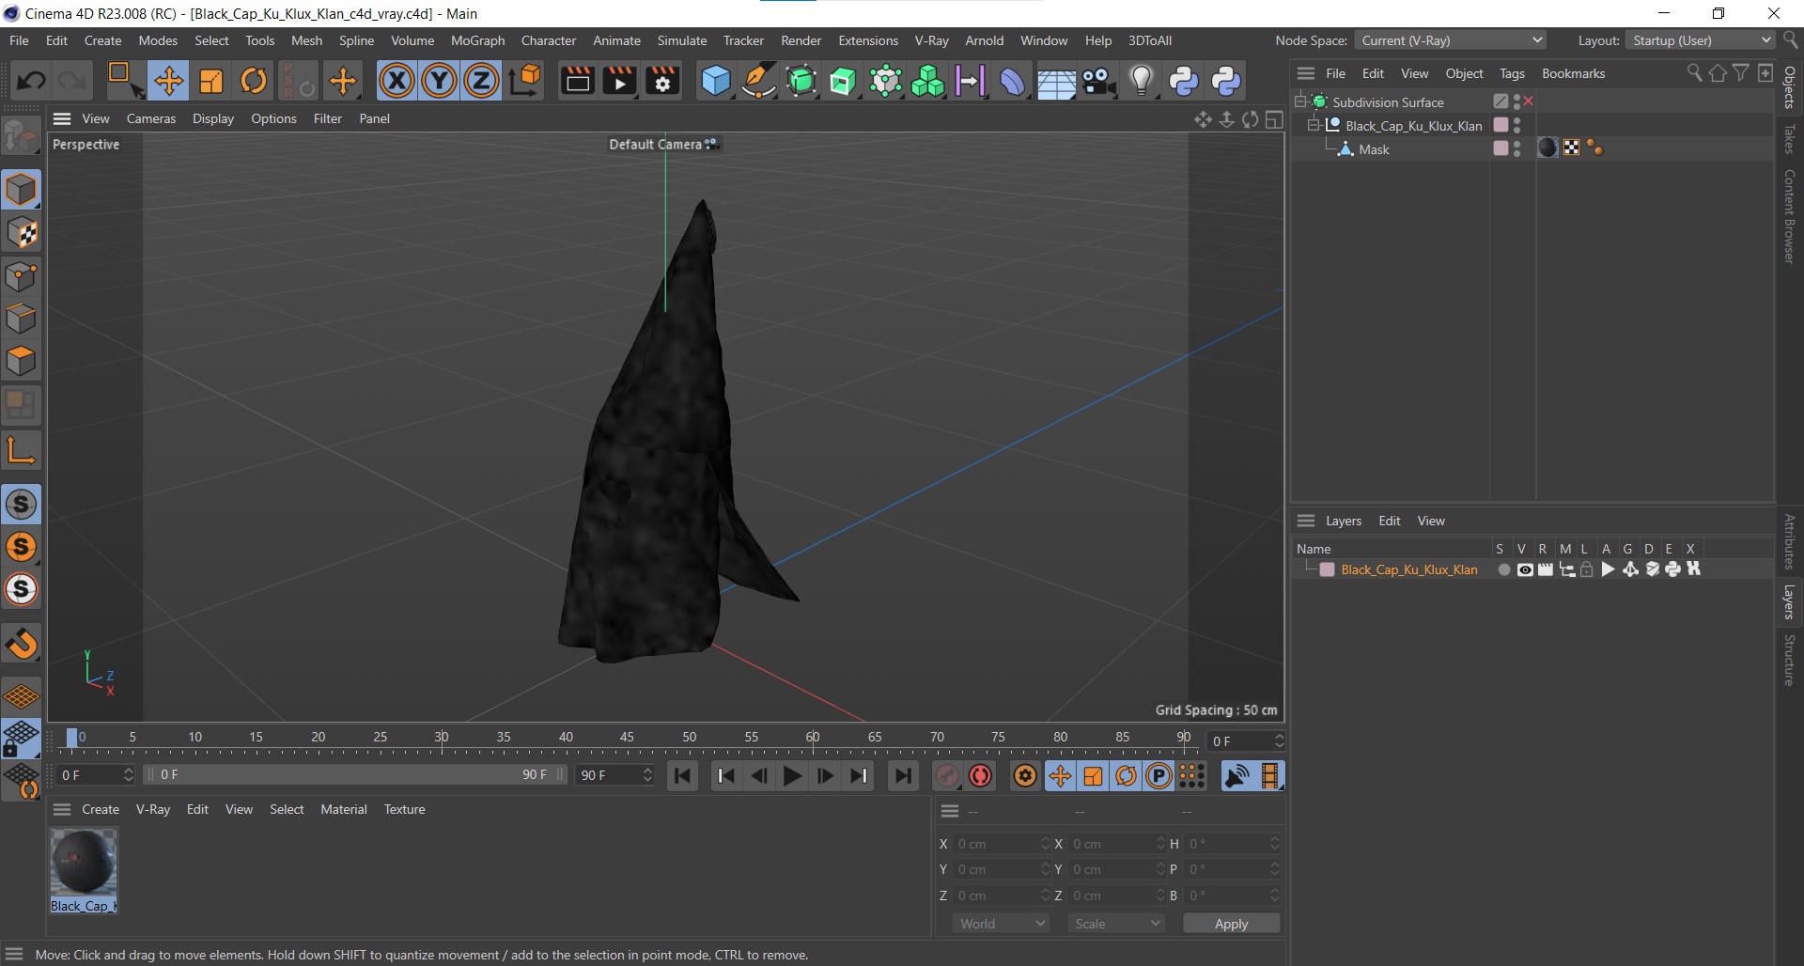Open the Simulate menu
The width and height of the screenshot is (1804, 966).
pos(681,40)
